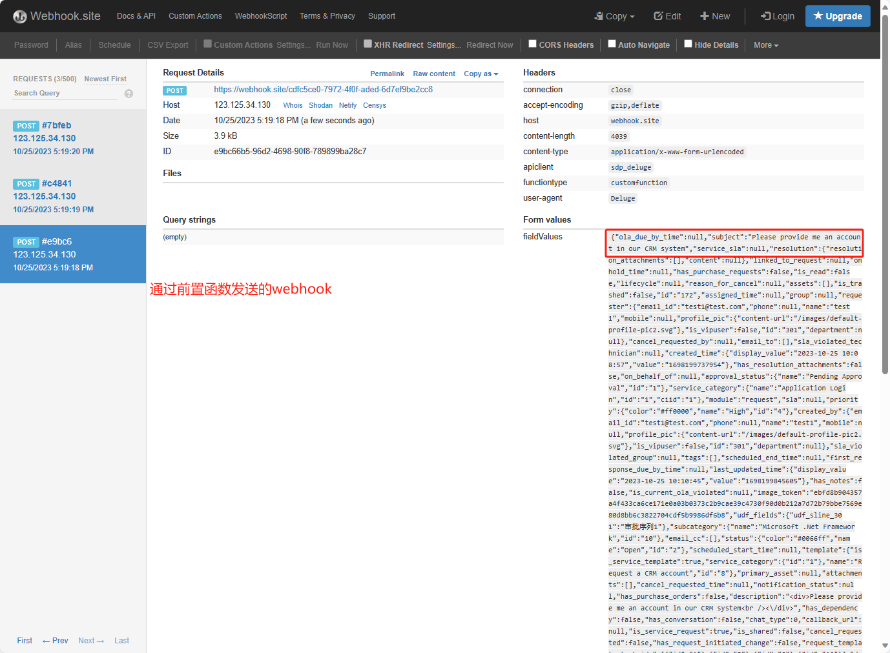Image resolution: width=890 pixels, height=653 pixels.
Task: Select request #e9bc6 in the list
Action: coord(73,254)
